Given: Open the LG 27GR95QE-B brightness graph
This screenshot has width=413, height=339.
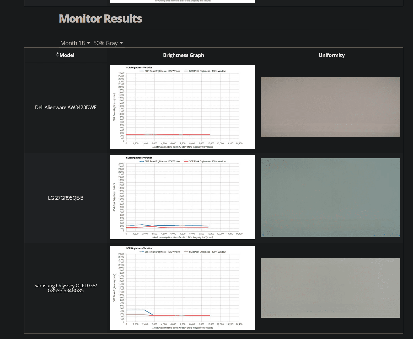Looking at the screenshot, I should pos(183,197).
